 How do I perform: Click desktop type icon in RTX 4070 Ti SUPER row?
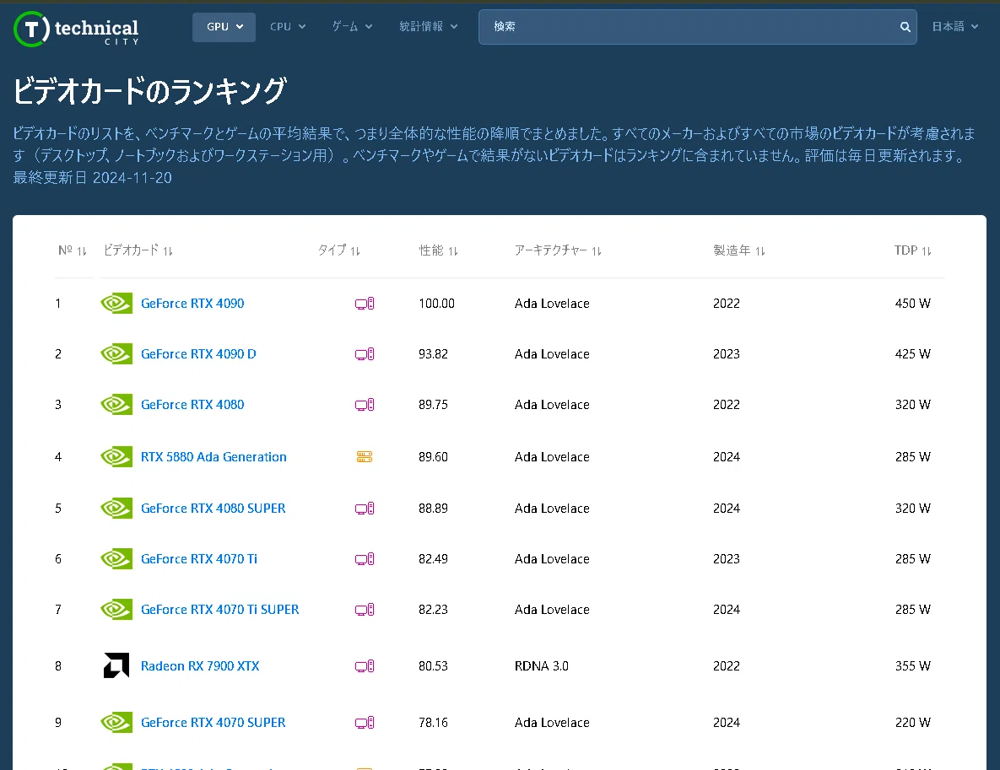(x=365, y=610)
